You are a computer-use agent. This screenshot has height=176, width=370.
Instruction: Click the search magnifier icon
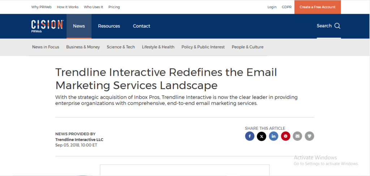pos(337,26)
